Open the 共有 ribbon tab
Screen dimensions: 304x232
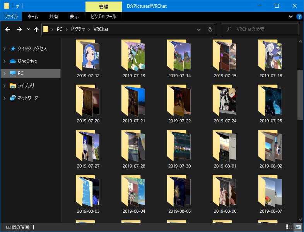(x=54, y=17)
